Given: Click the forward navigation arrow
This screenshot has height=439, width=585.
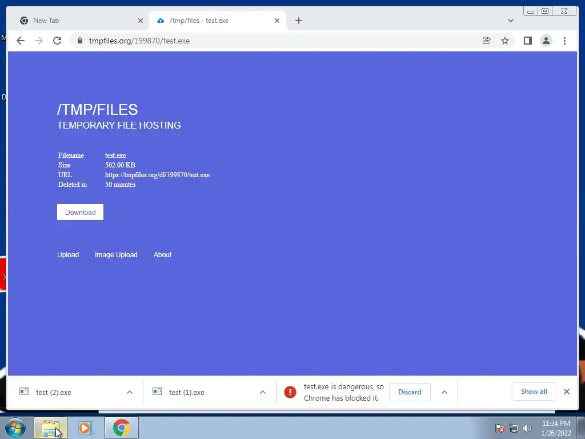Looking at the screenshot, I should [39, 41].
